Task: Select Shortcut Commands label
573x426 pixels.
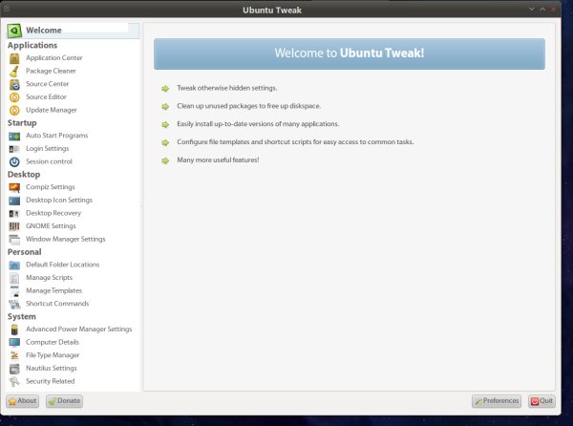Action: pyautogui.click(x=57, y=304)
